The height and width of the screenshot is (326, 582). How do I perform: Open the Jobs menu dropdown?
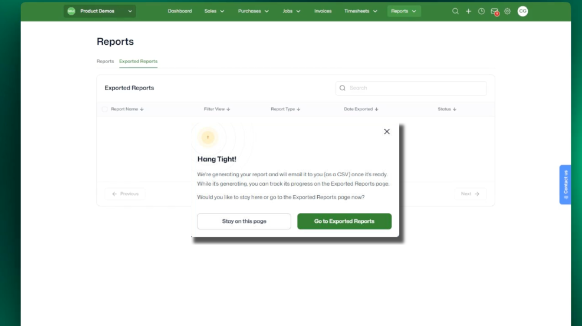click(291, 11)
